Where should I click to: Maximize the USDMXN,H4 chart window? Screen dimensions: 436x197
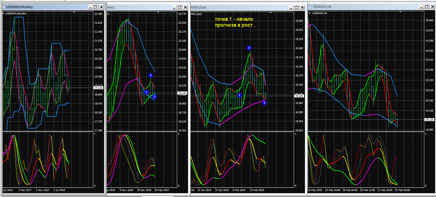click(x=427, y=7)
